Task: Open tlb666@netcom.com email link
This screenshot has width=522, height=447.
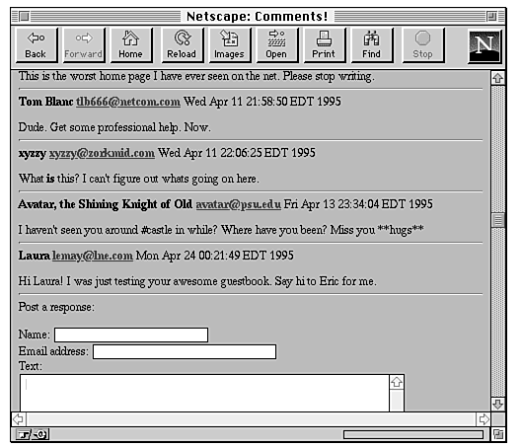Action: click(x=128, y=102)
